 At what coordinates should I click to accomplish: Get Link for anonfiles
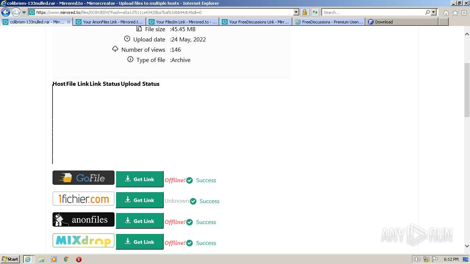[140, 221]
